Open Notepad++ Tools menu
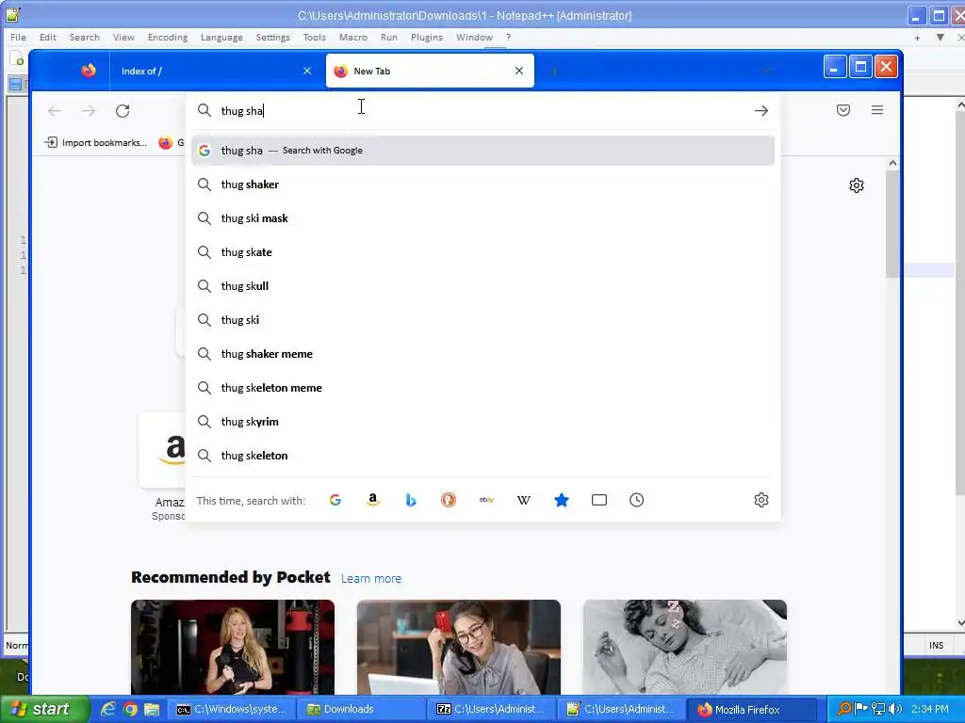 314,37
